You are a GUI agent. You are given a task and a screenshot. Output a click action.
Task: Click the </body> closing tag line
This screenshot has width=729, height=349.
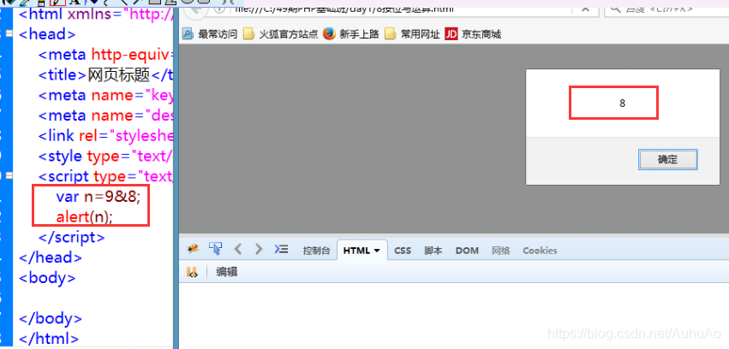pyautogui.click(x=51, y=318)
